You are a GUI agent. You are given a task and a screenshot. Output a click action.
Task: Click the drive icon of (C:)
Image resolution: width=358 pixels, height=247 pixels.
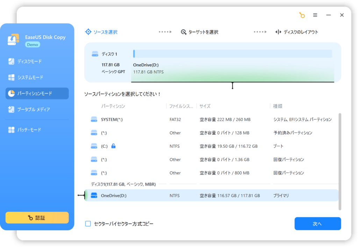coord(94,146)
